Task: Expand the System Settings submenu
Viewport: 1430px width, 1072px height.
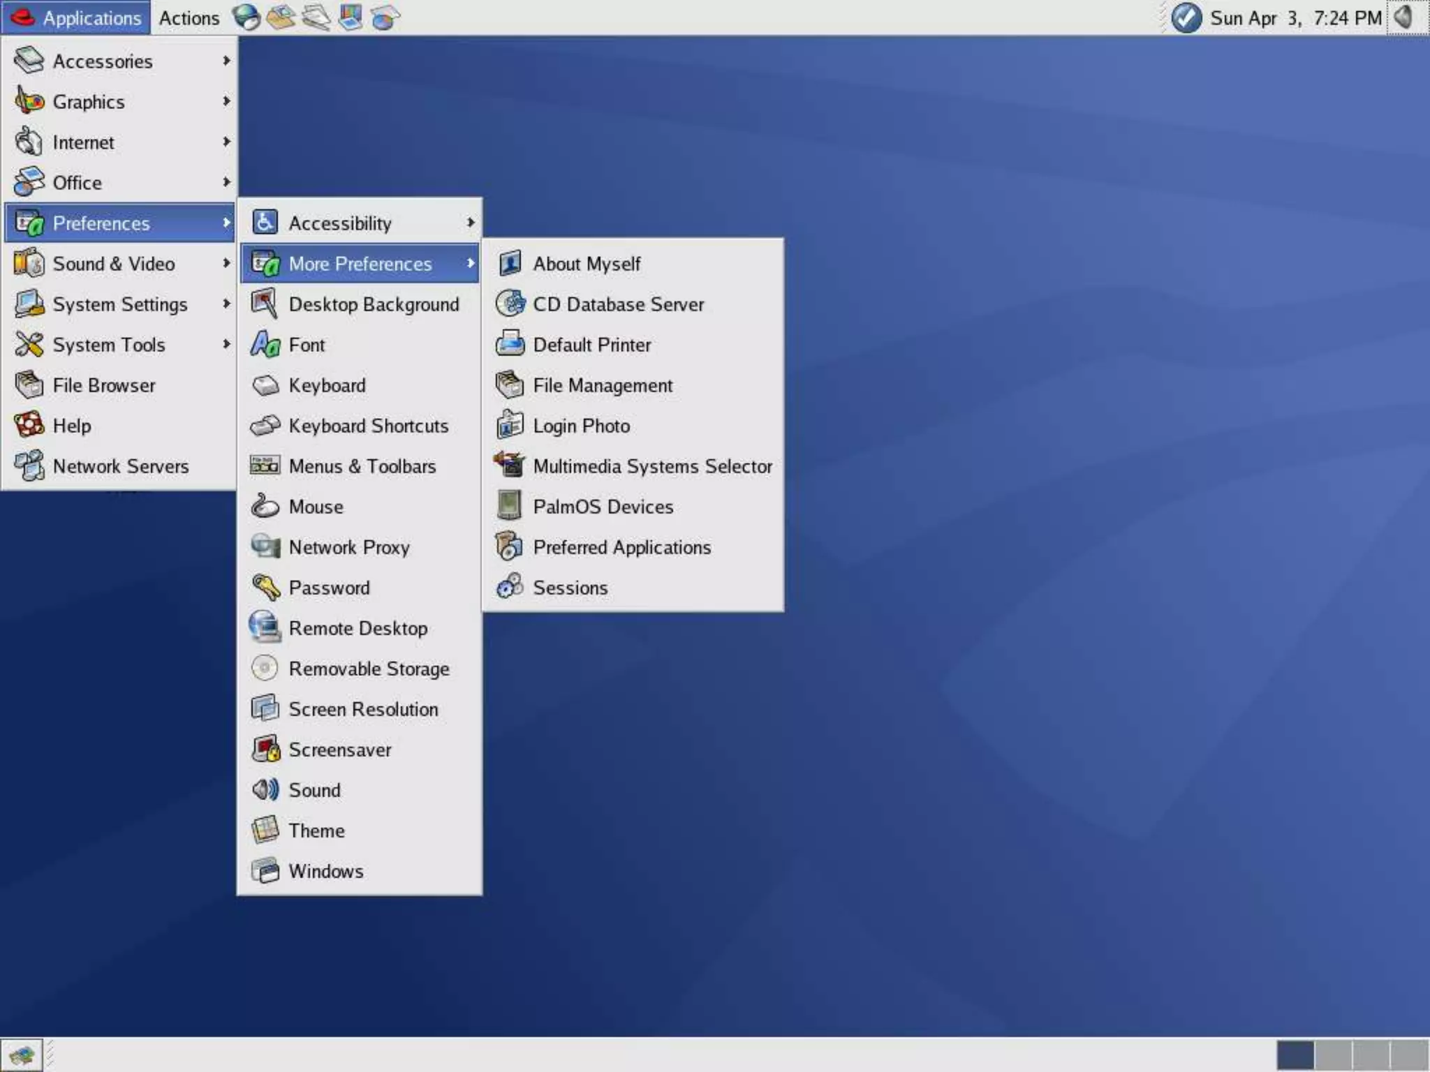Action: pyautogui.click(x=119, y=304)
